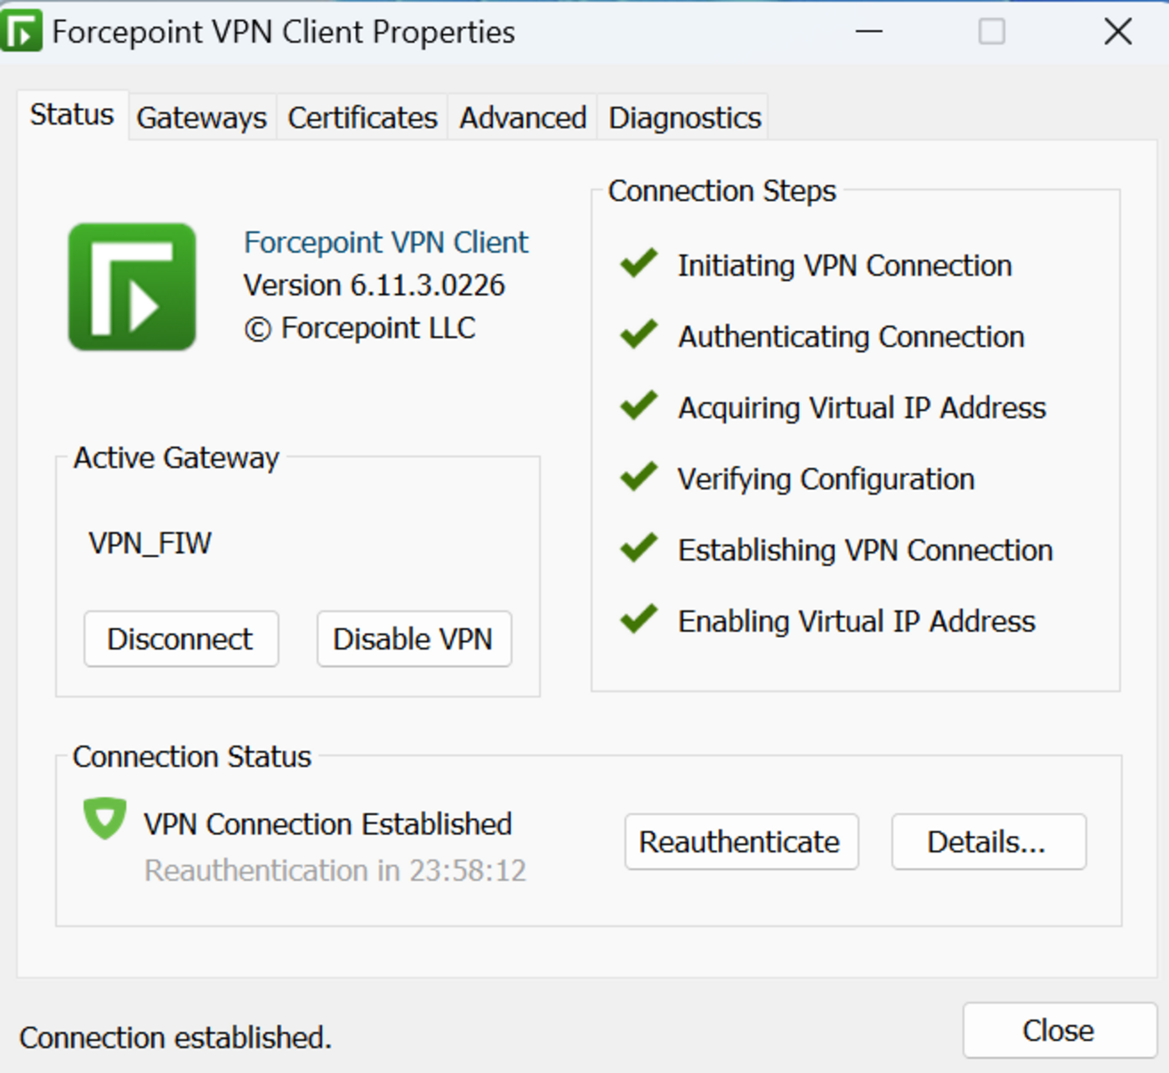This screenshot has height=1073, width=1169.
Task: Select the Status tab
Action: pyautogui.click(x=72, y=114)
